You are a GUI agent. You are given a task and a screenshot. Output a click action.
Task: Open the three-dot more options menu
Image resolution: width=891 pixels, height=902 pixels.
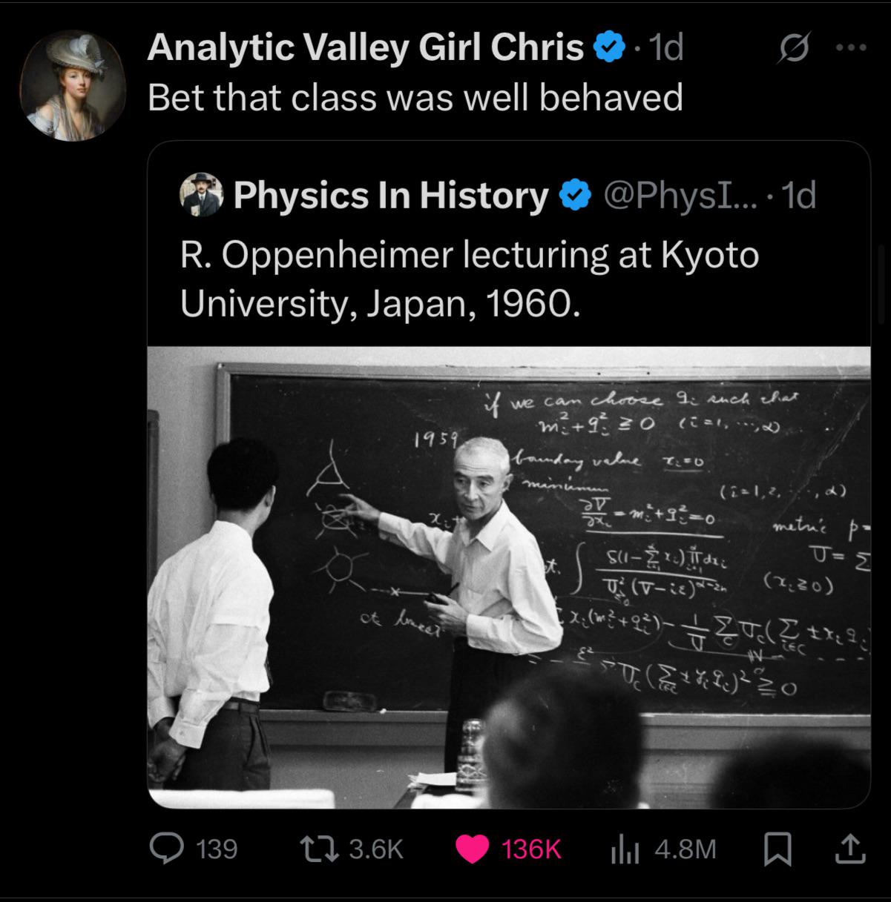(850, 48)
